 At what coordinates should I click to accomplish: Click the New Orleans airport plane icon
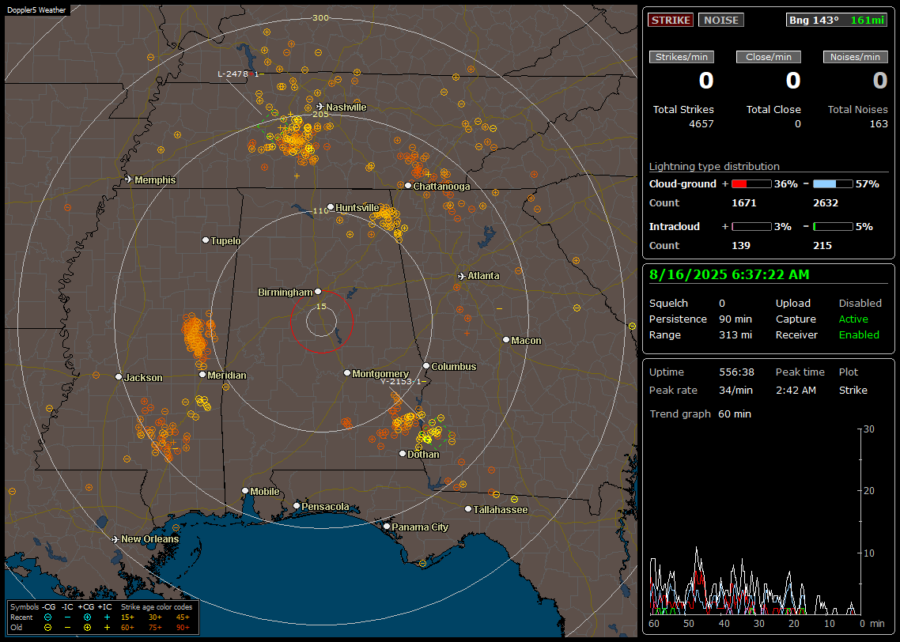tap(115, 539)
